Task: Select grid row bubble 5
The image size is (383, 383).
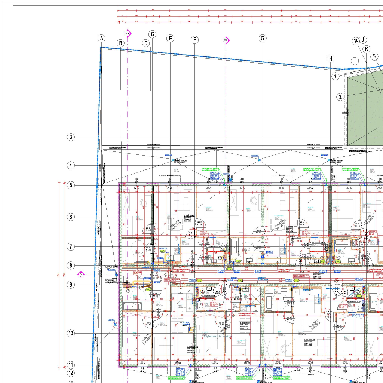Action: coord(71,185)
